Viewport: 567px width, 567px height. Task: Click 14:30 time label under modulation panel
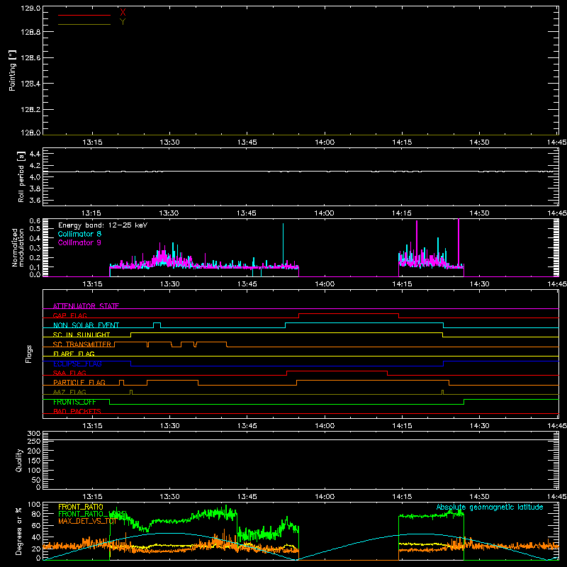click(x=480, y=284)
